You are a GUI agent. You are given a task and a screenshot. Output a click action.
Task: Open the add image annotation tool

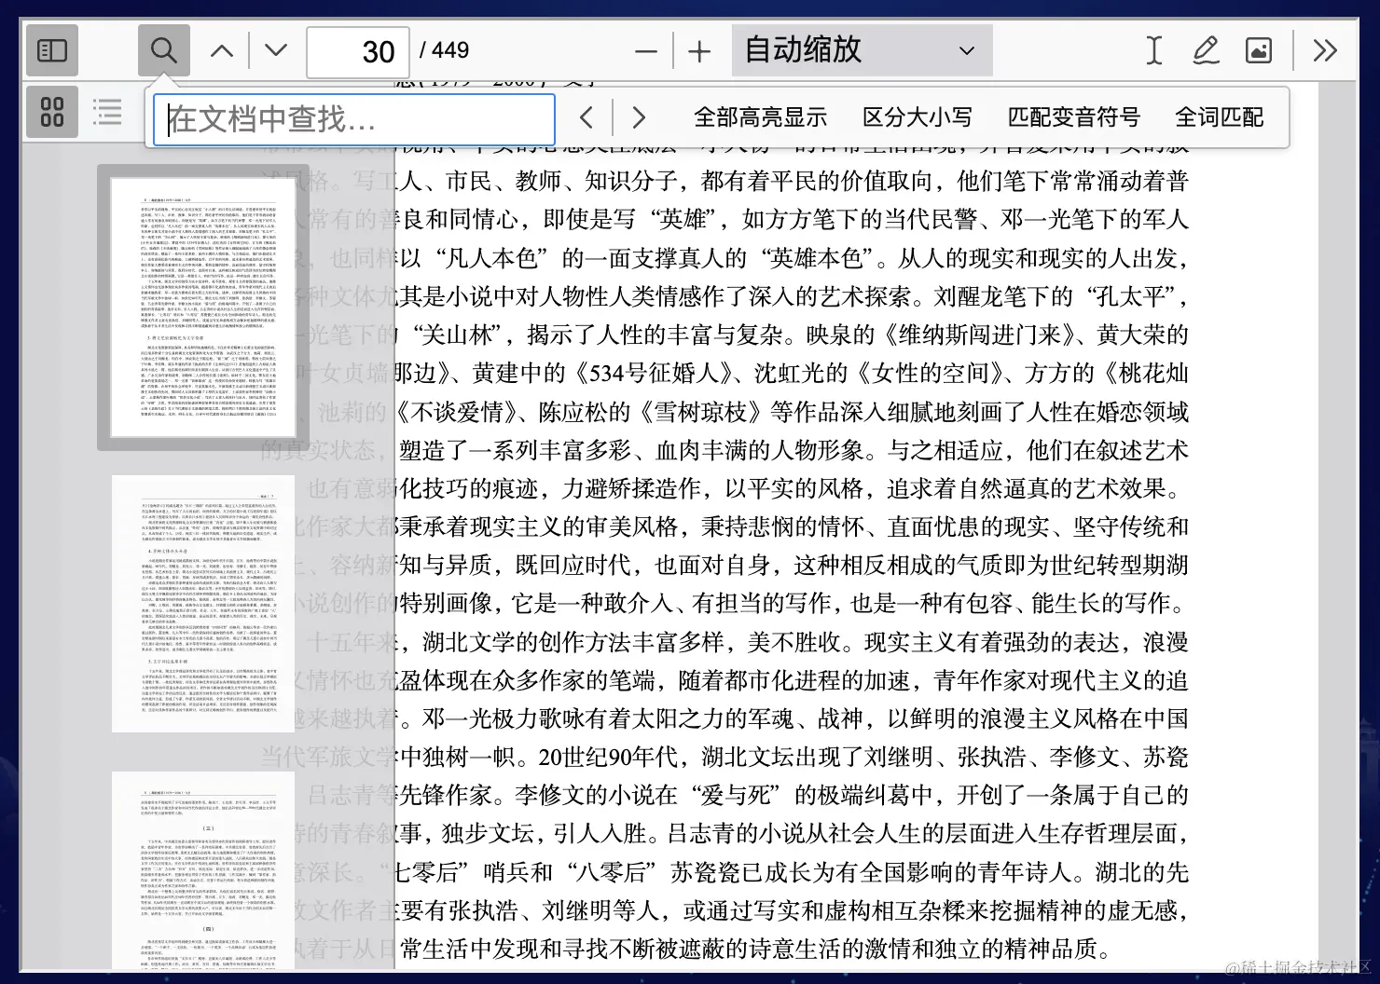tap(1258, 50)
